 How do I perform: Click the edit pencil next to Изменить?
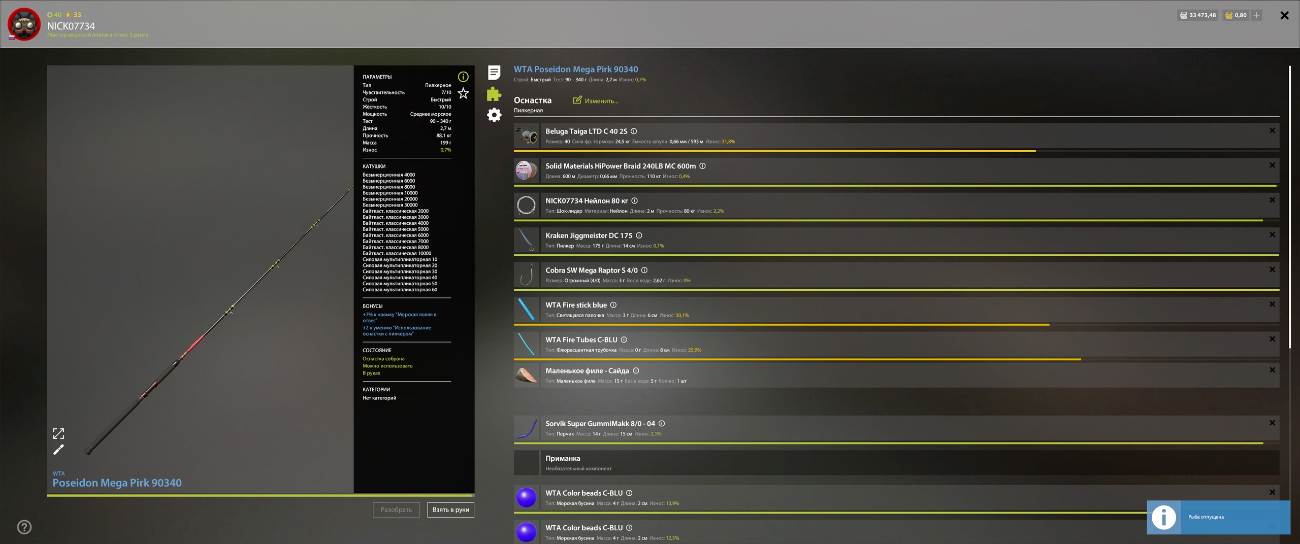577,100
